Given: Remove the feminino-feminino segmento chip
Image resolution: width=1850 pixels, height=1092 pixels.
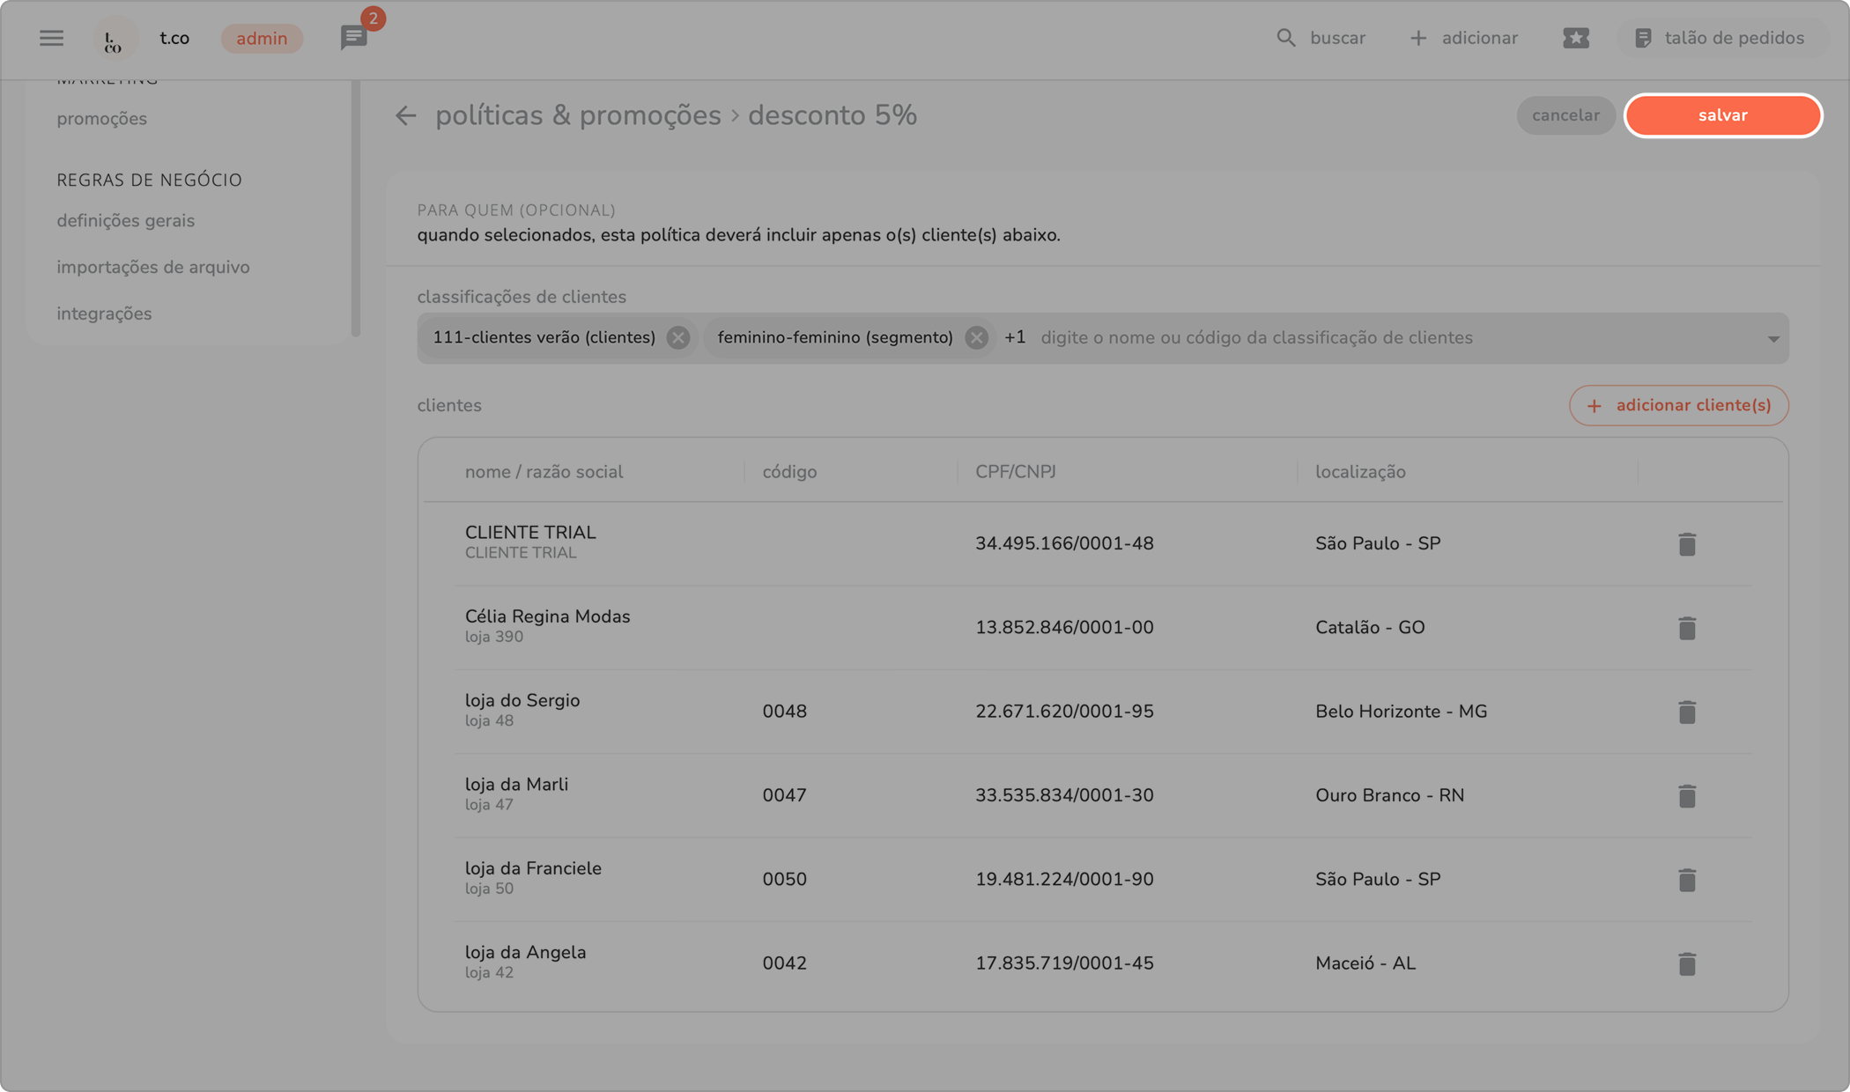Looking at the screenshot, I should [976, 338].
